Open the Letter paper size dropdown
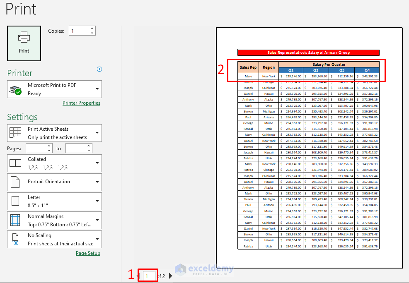 55,201
